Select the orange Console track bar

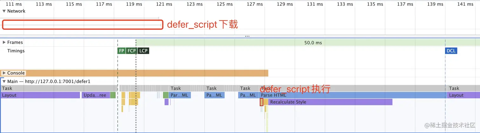135,73
